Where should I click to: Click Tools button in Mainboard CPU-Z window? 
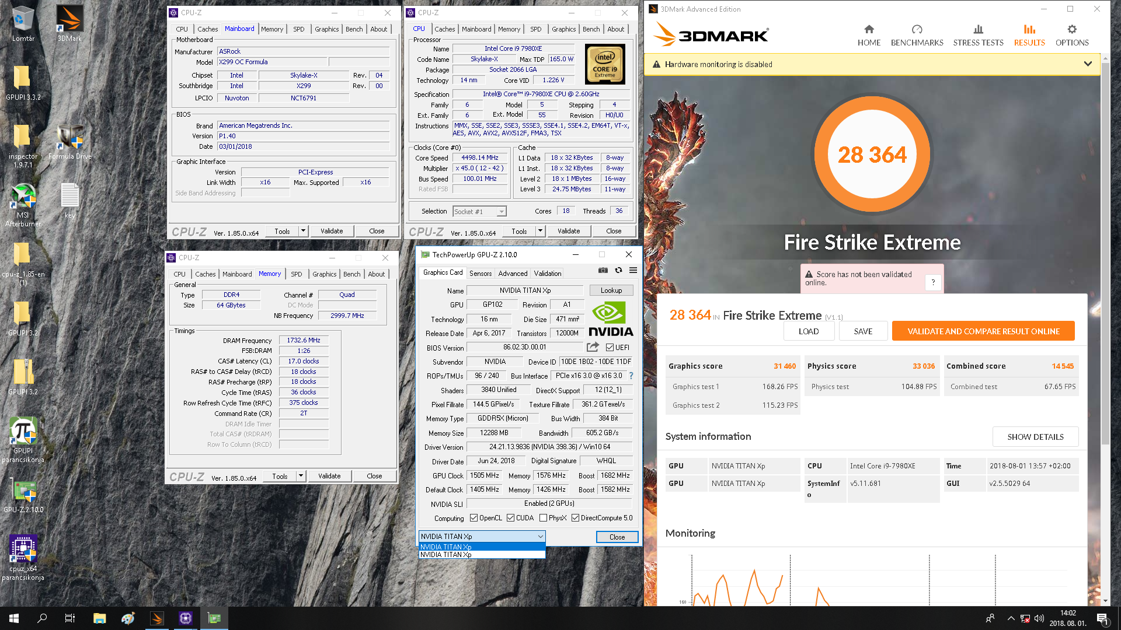(x=282, y=231)
